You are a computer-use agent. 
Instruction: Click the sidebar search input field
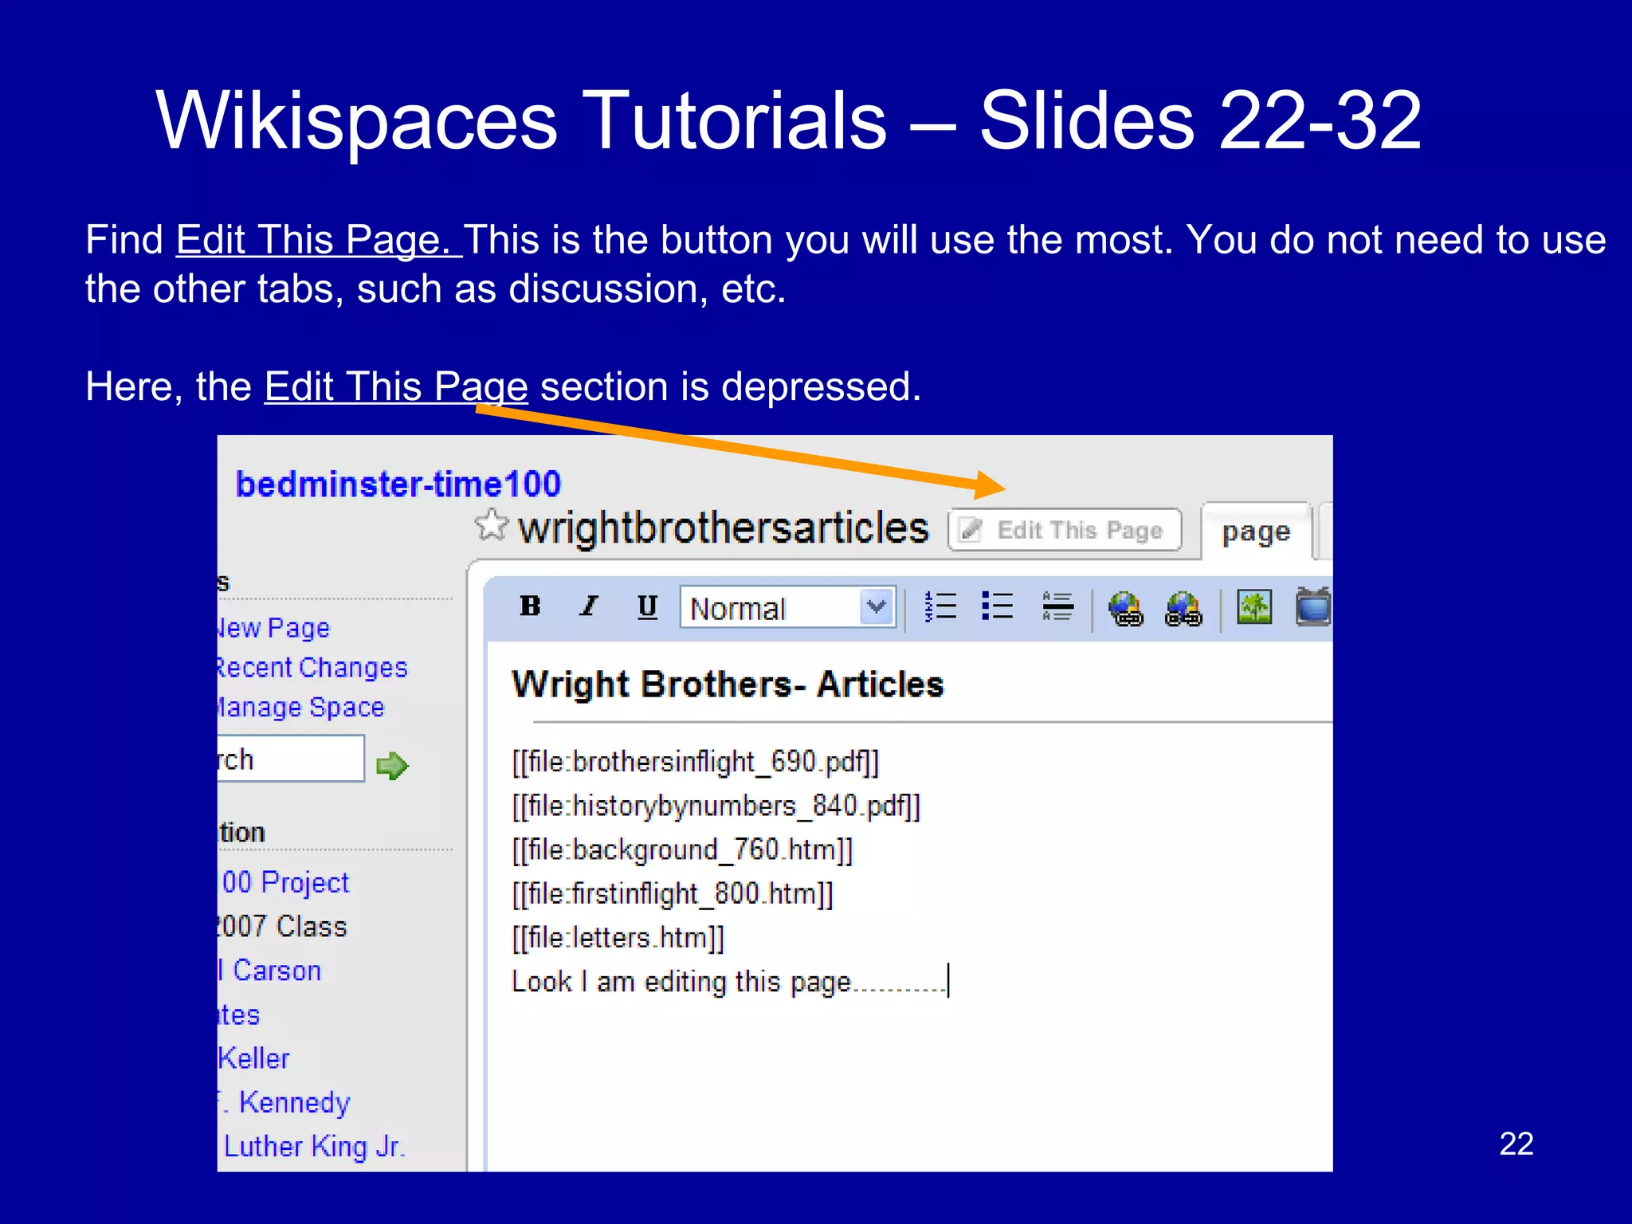(x=291, y=759)
